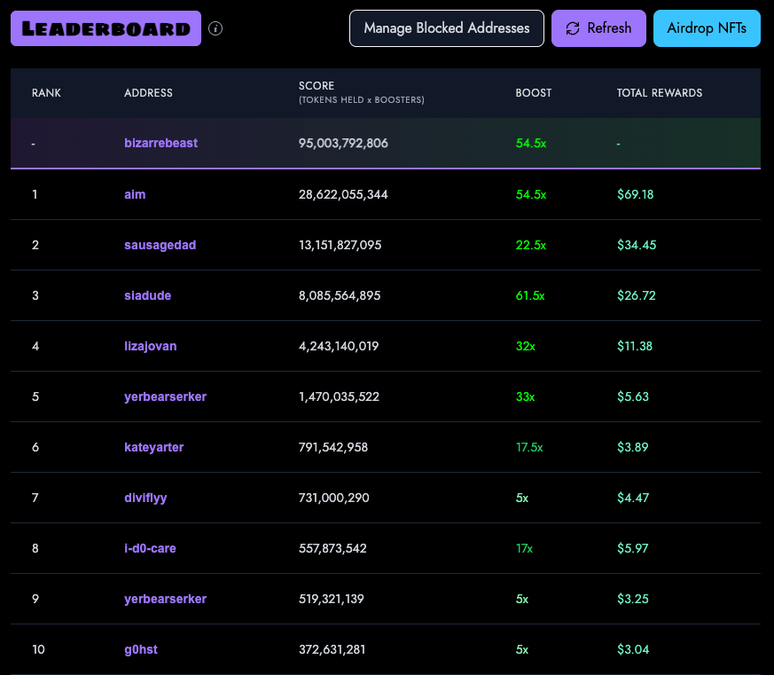Select the diviflyy address

pos(145,498)
